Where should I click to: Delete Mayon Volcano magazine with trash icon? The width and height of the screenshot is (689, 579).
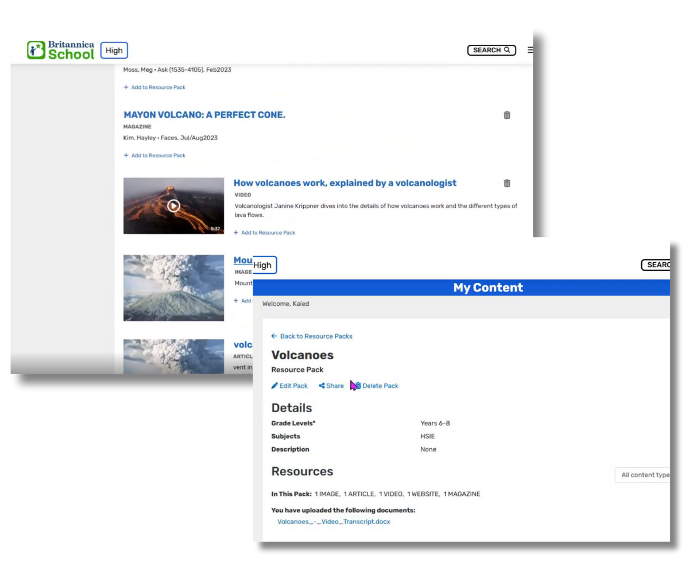click(x=507, y=115)
